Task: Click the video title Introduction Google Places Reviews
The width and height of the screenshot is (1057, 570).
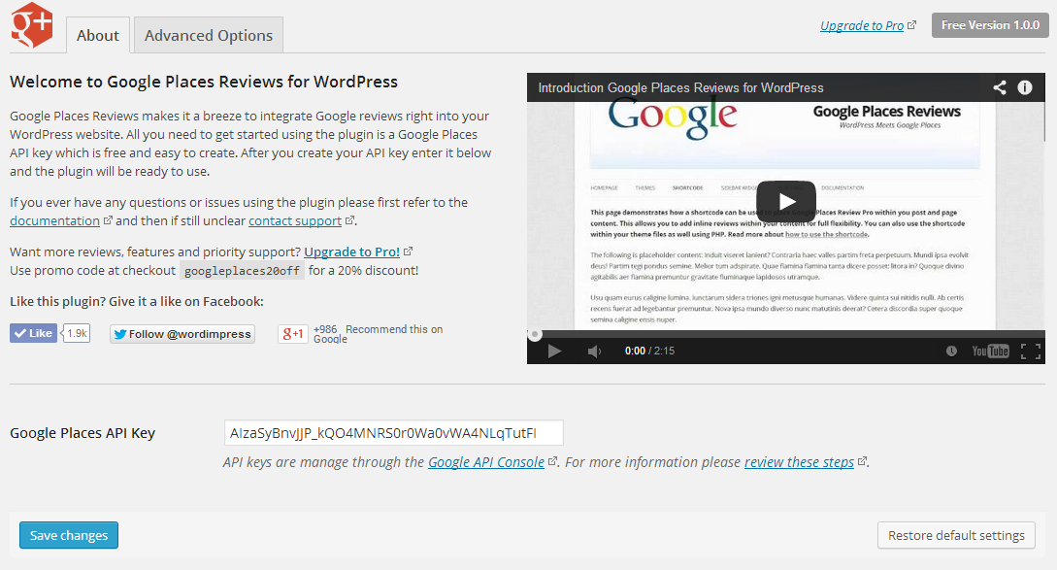Action: pos(680,87)
